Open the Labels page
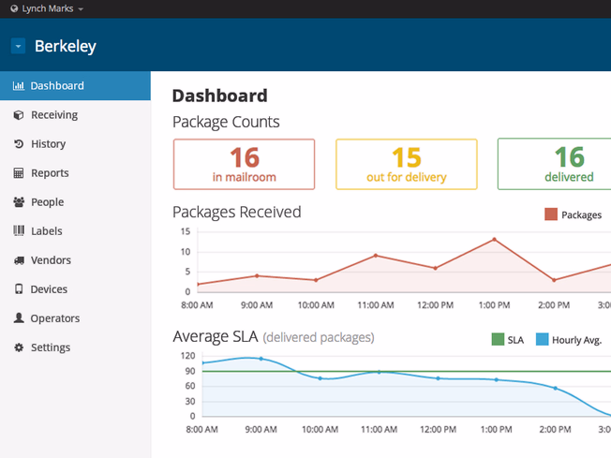The image size is (611, 458). click(47, 231)
